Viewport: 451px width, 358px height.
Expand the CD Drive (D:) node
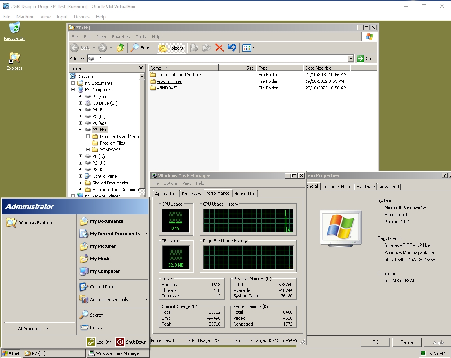pyautogui.click(x=81, y=103)
